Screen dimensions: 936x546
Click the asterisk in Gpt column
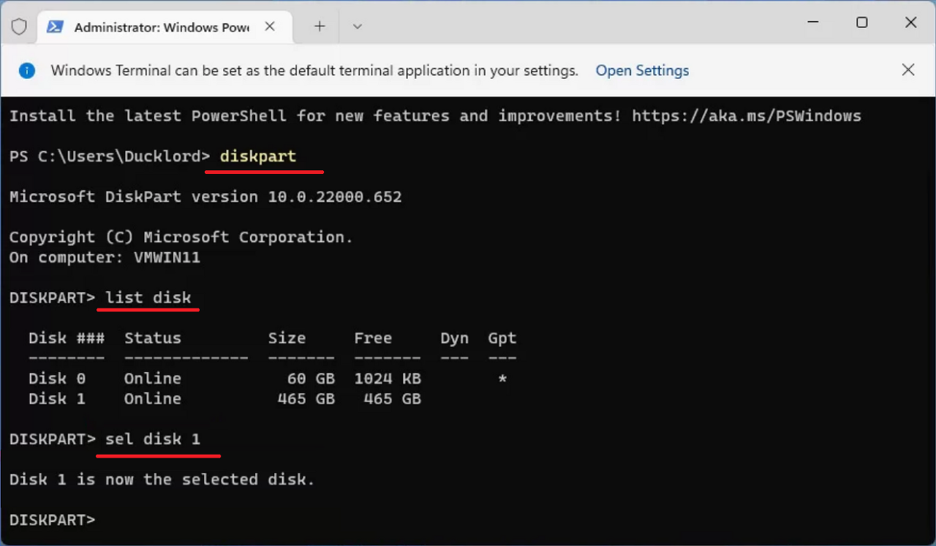pyautogui.click(x=502, y=379)
